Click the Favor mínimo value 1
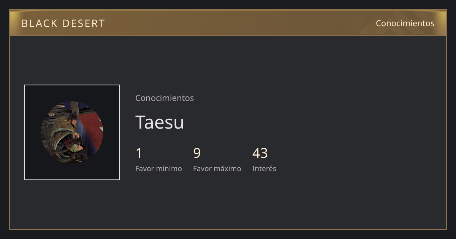The image size is (456, 239). (139, 153)
